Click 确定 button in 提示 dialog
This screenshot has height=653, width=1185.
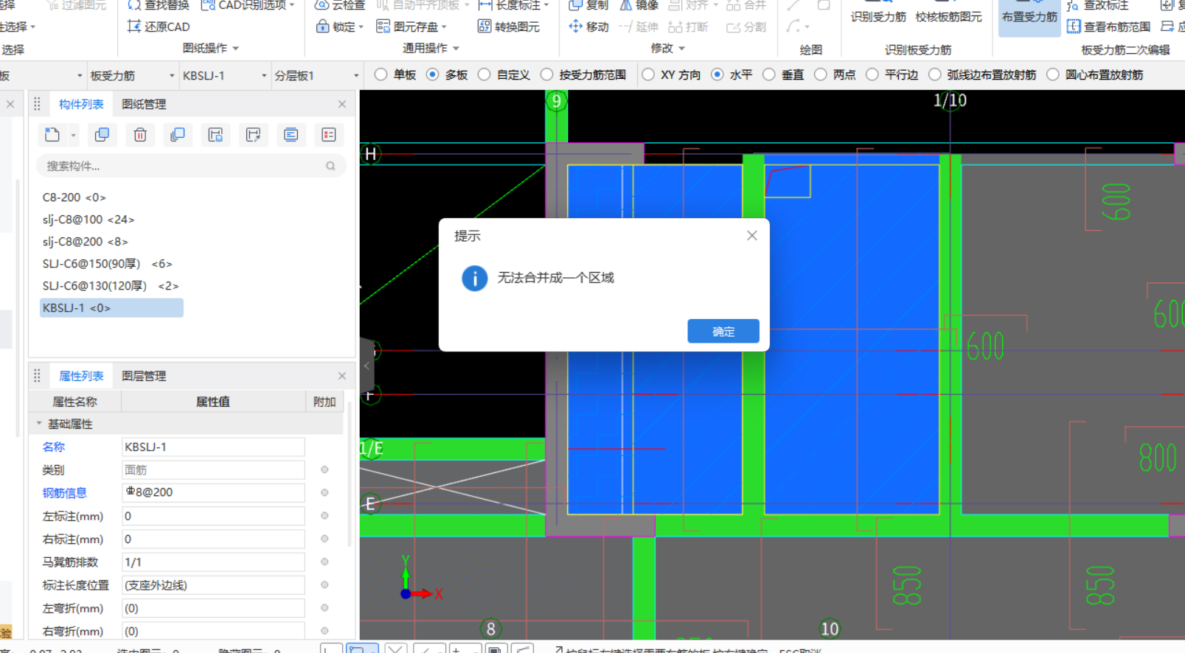723,332
